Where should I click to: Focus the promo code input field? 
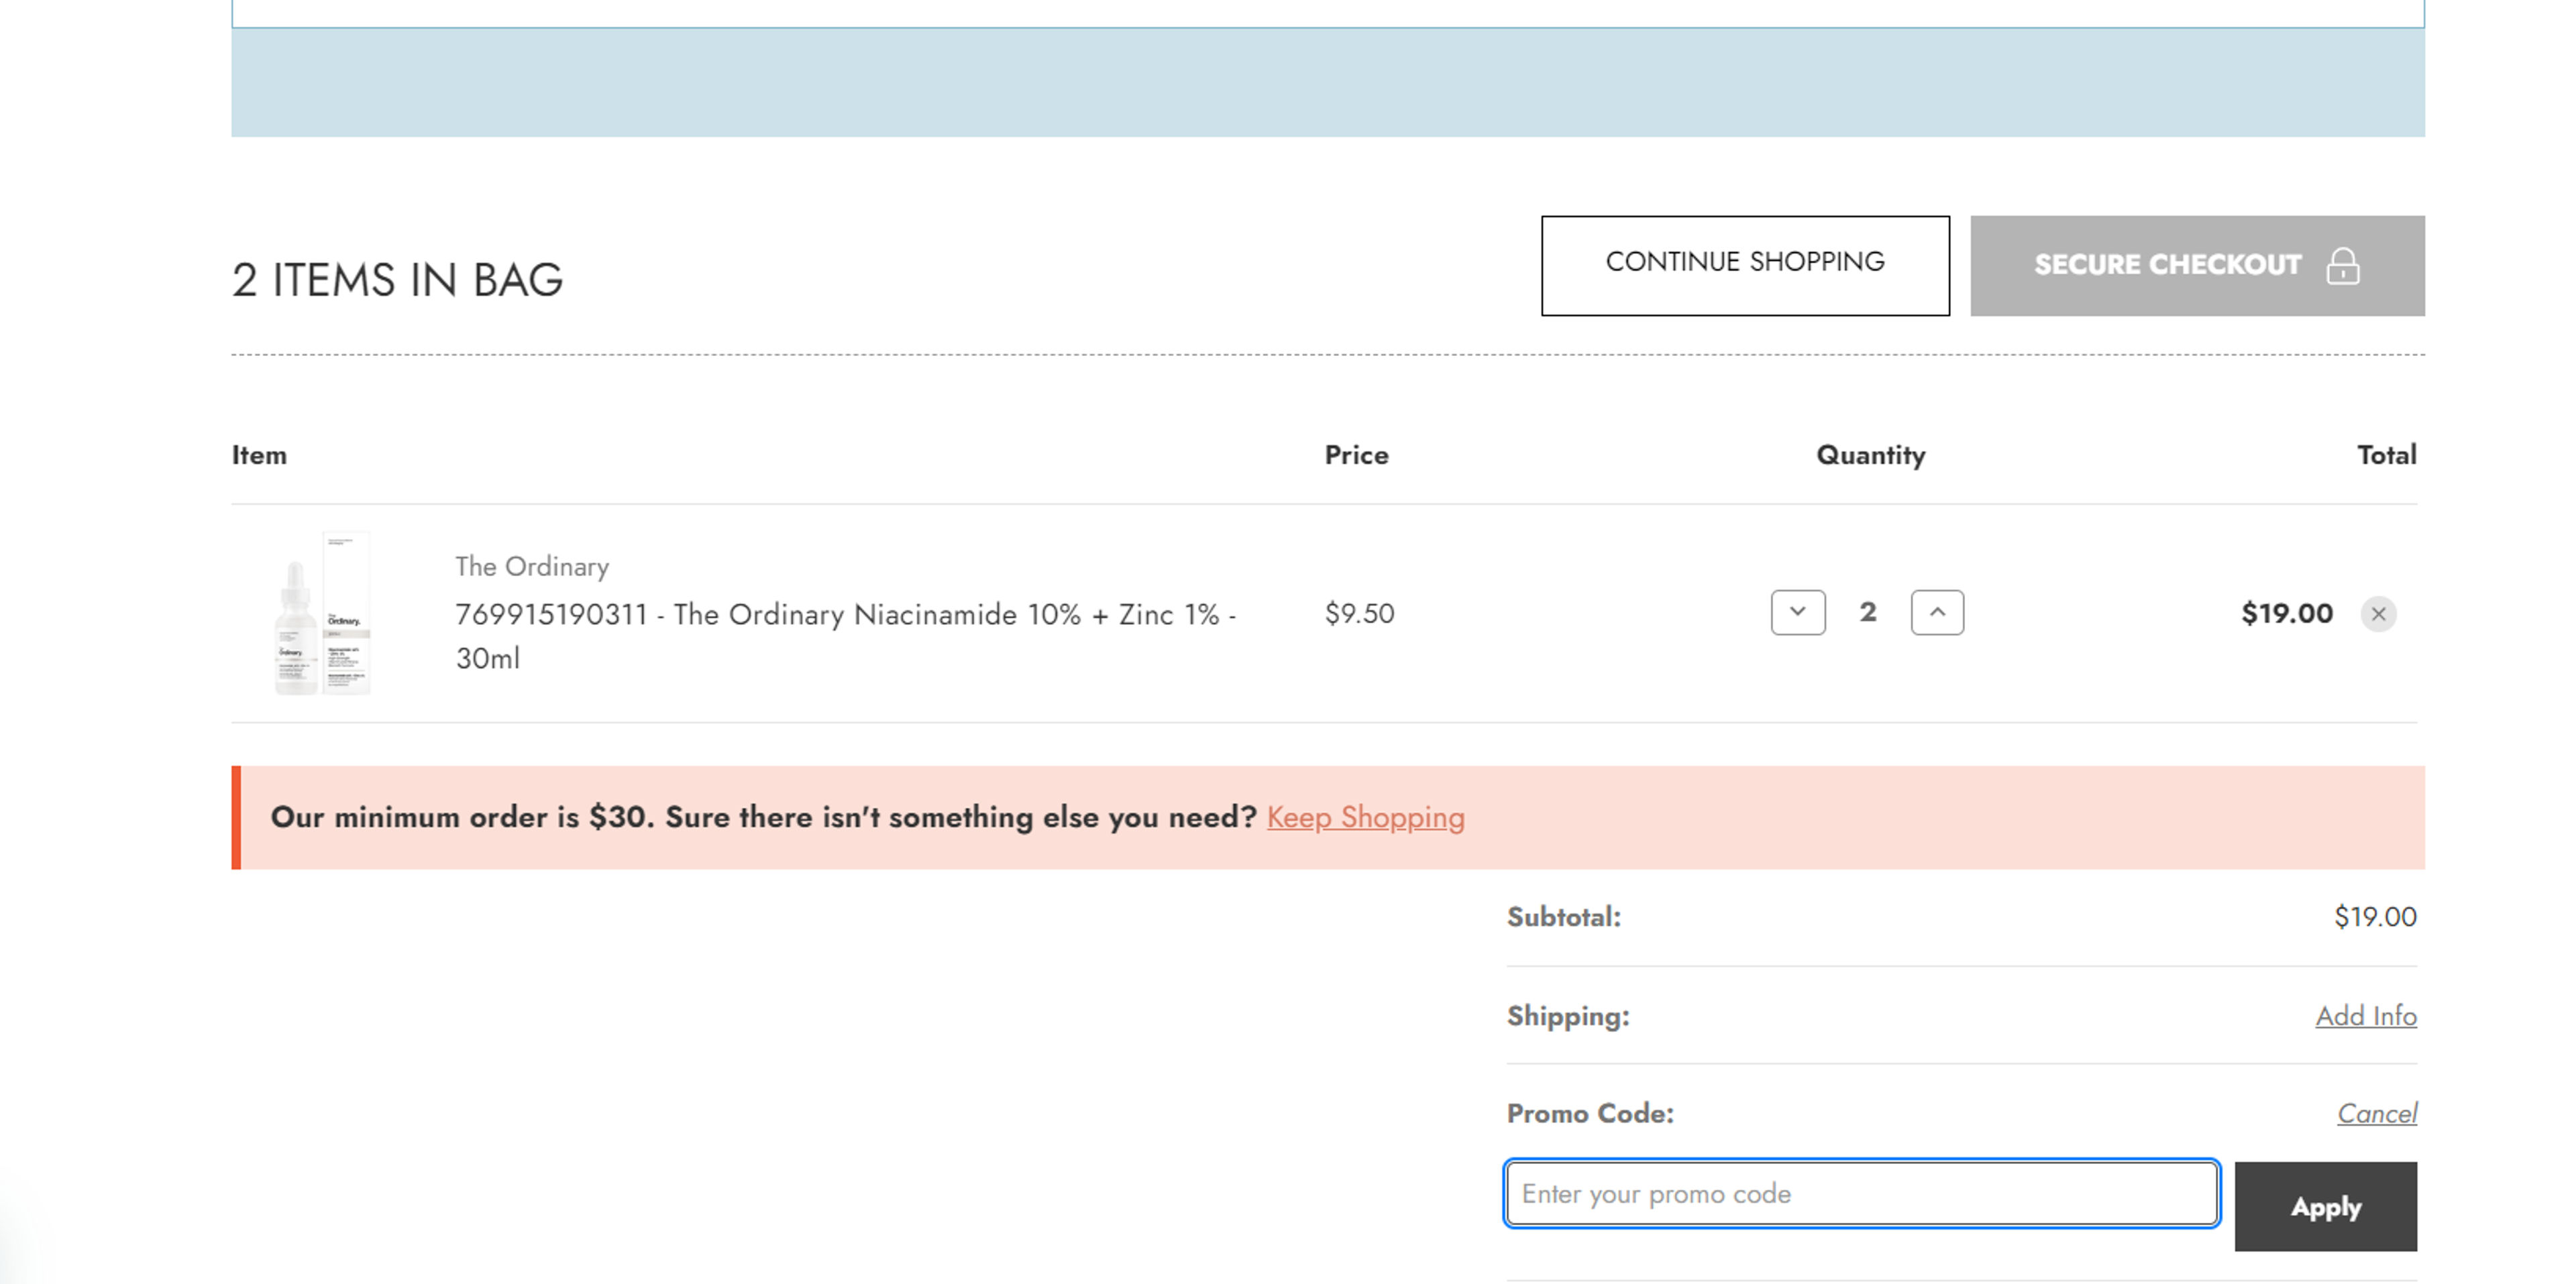coord(1862,1193)
